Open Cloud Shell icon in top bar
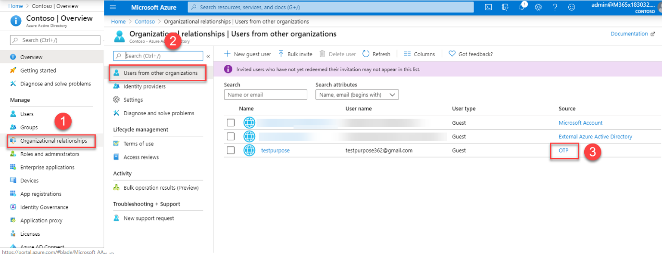The height and width of the screenshot is (254, 662). pyautogui.click(x=488, y=7)
